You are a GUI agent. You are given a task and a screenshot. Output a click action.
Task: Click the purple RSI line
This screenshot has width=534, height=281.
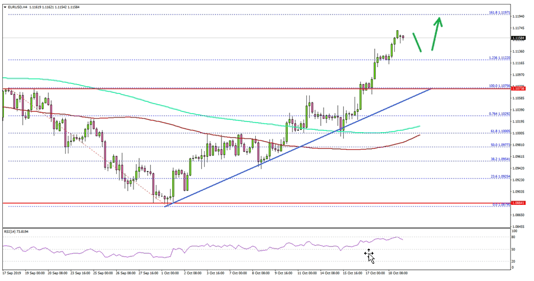pos(224,247)
